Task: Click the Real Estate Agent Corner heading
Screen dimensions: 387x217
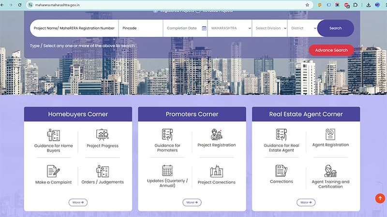Action: click(306, 114)
